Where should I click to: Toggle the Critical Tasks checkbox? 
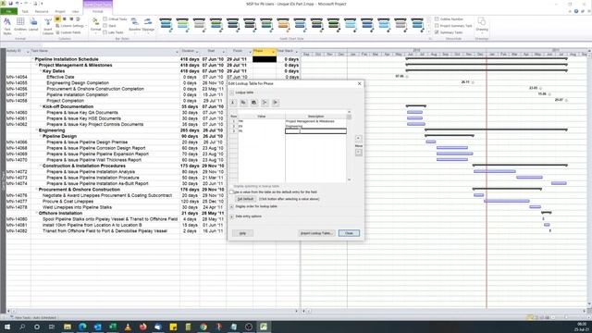[x=105, y=18]
